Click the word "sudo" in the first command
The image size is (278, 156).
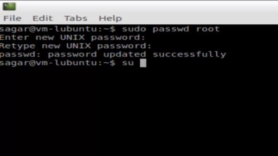(134, 29)
